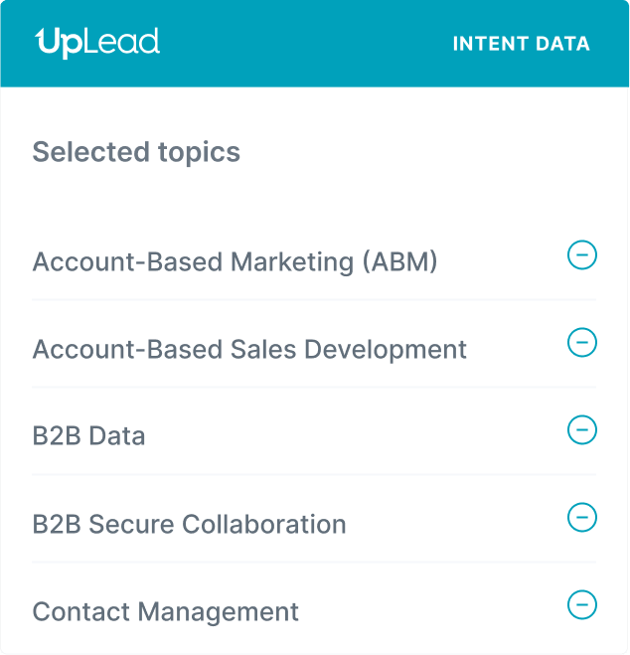Click the "(ABM)" abbreviation in the first topic
The image size is (630, 655).
pyautogui.click(x=399, y=262)
